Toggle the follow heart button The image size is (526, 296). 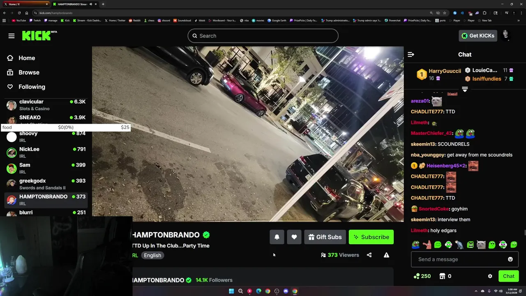(294, 237)
